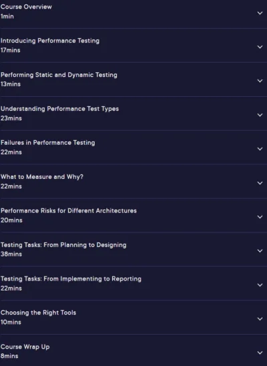Open Performance Risks for Different Architectures title

coord(69,211)
